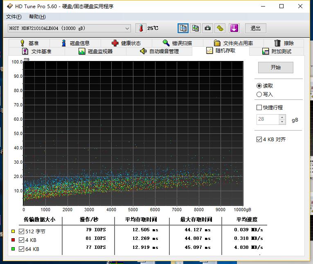Click the 12.505 ms average access time
The image size is (313, 264).
(145, 230)
